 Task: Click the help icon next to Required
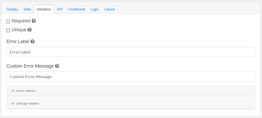tap(34, 21)
